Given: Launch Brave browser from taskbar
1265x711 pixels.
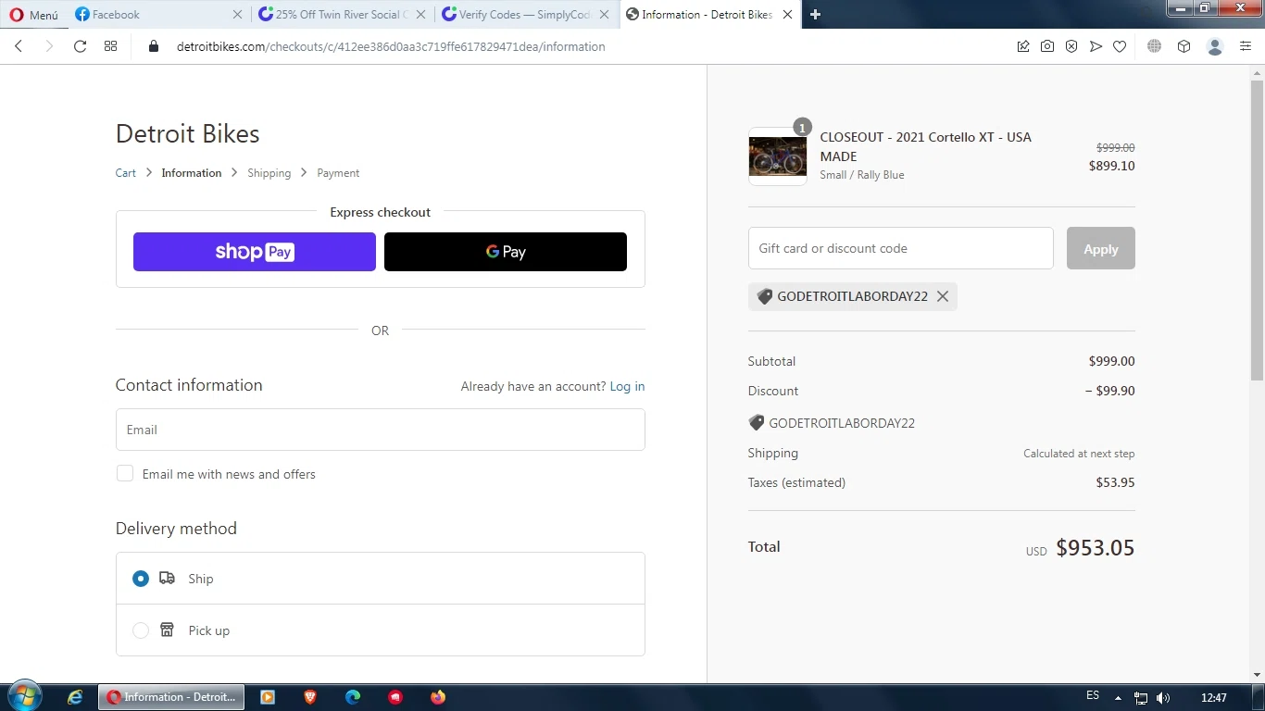Looking at the screenshot, I should point(310,697).
